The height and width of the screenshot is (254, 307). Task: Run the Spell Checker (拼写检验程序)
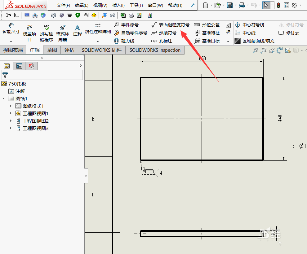click(x=47, y=33)
